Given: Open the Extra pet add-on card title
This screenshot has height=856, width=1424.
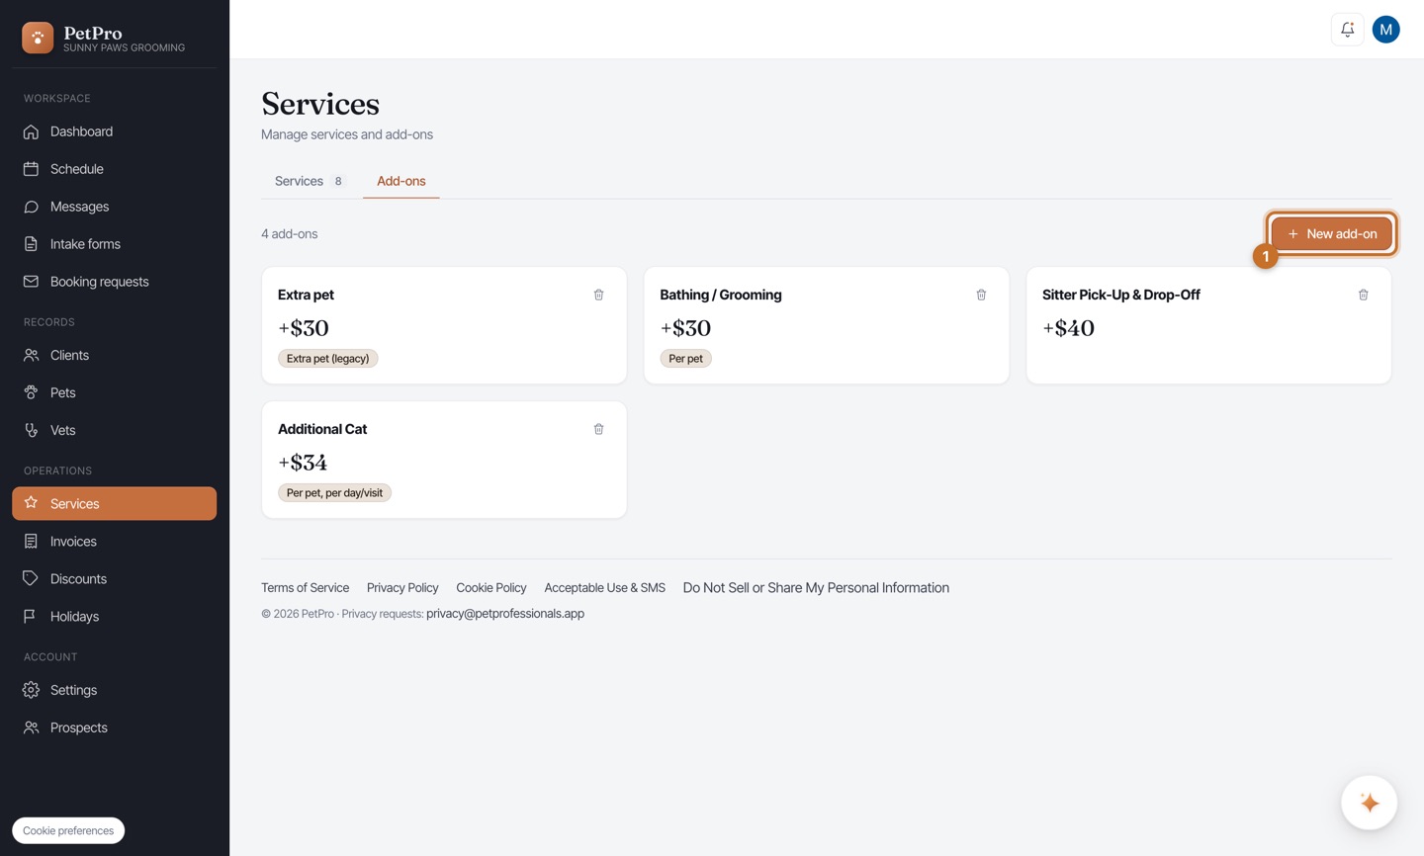Looking at the screenshot, I should (306, 295).
